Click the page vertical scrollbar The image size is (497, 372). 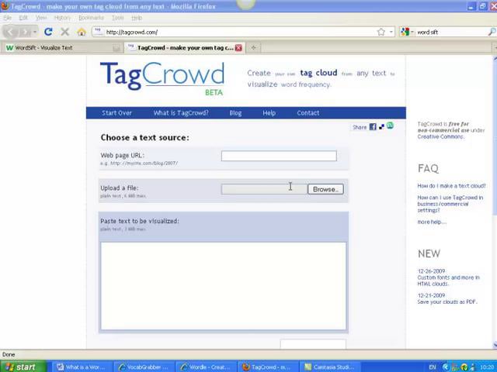pos(495,202)
